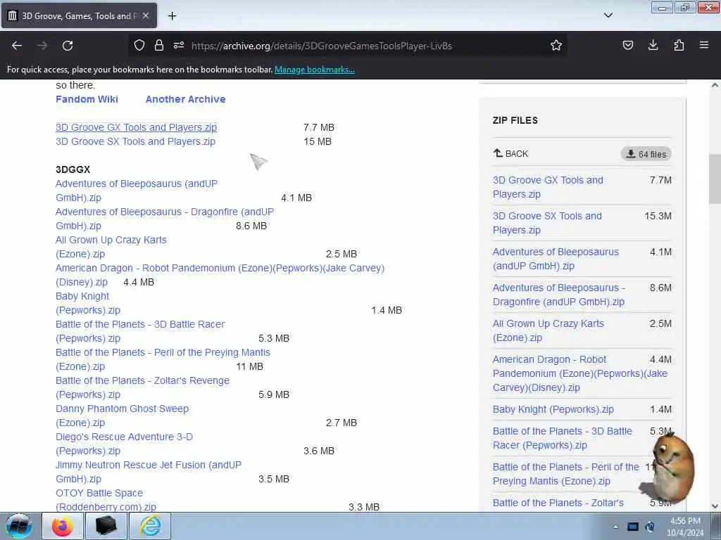Open the black box app in taskbar
721x540 pixels.
[x=106, y=526]
